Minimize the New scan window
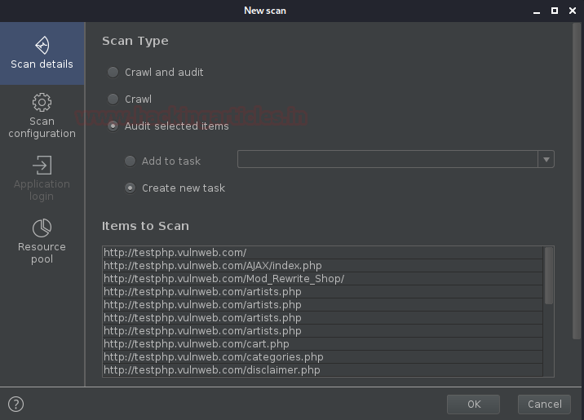584x420 pixels. [x=537, y=11]
